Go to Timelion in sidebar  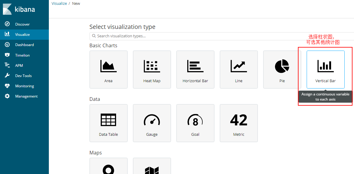[x=22, y=55]
